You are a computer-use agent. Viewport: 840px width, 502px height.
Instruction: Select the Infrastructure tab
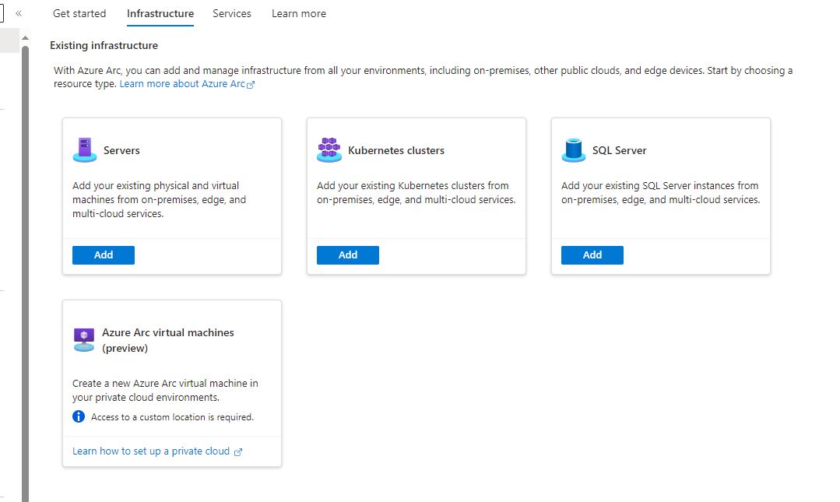click(x=160, y=13)
